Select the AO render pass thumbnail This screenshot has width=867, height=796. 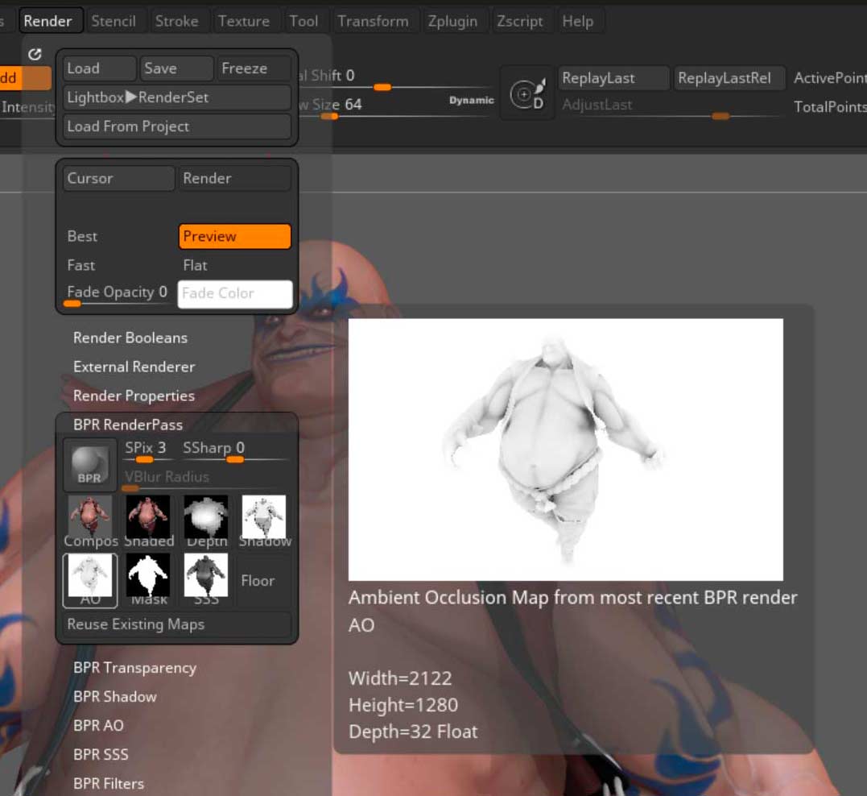pos(90,580)
